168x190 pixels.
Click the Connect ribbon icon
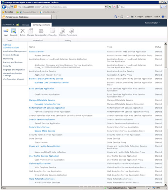13,31
